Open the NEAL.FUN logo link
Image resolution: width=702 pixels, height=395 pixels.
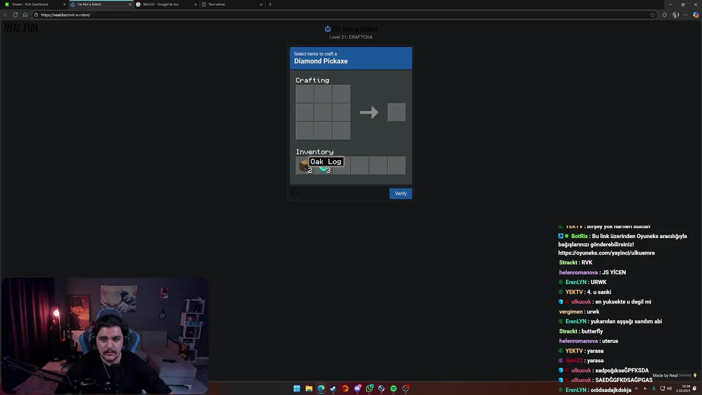click(21, 27)
